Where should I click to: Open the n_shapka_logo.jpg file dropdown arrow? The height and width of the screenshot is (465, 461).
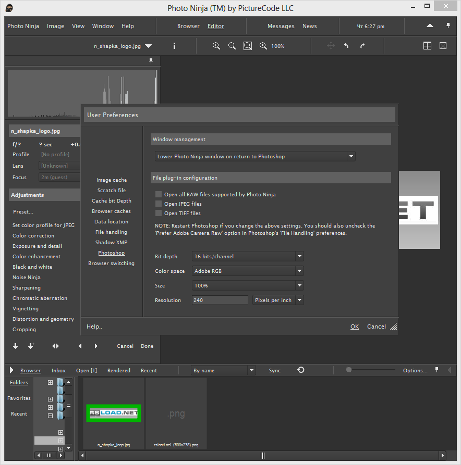point(149,46)
